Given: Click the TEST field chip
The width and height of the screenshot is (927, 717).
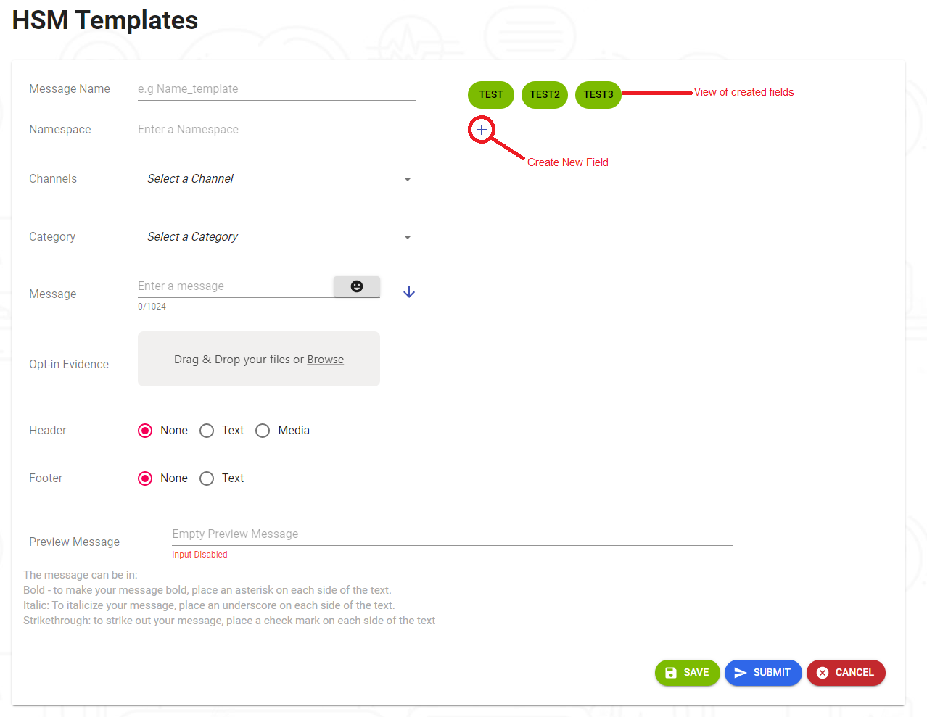Looking at the screenshot, I should [491, 95].
